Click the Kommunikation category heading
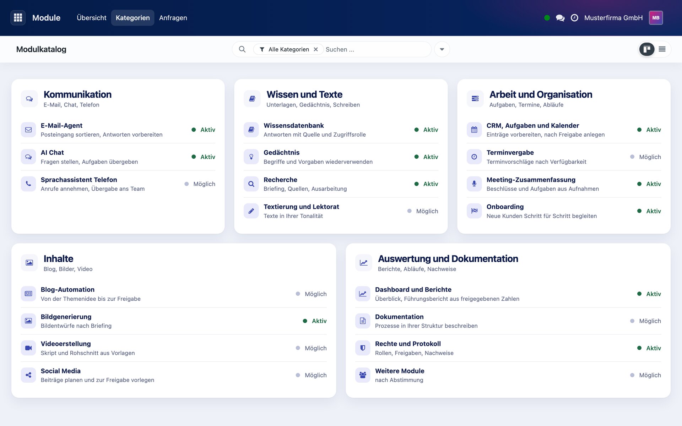682x426 pixels. point(77,94)
